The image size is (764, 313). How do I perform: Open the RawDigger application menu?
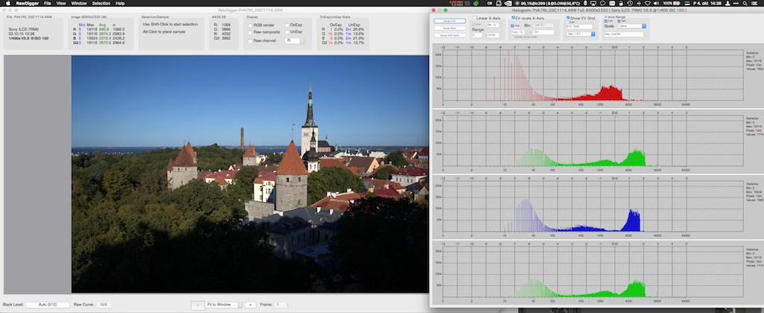(27, 3)
